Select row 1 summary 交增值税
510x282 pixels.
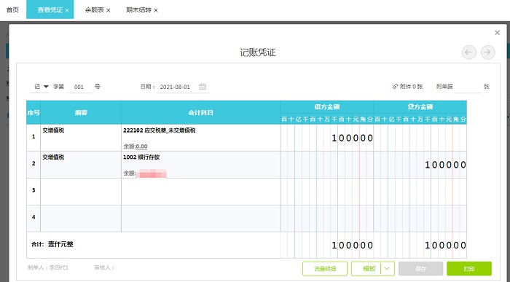click(53, 130)
